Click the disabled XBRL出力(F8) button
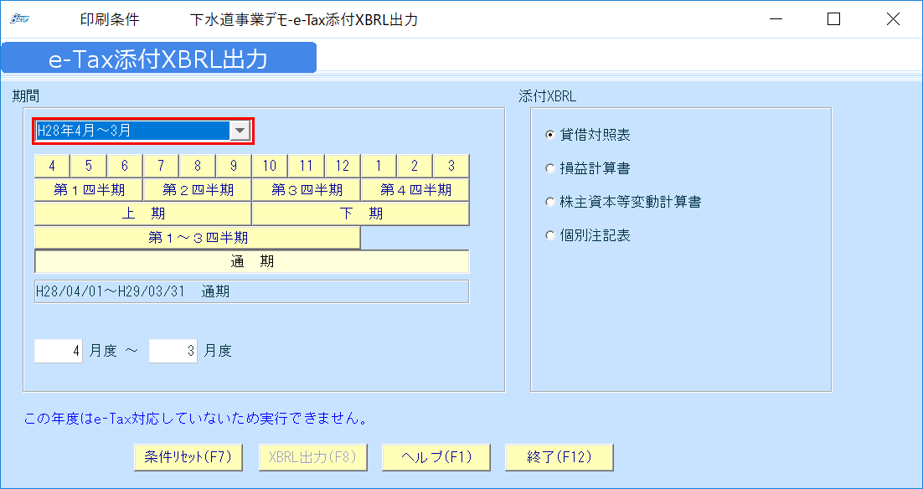The image size is (923, 489). tap(312, 457)
